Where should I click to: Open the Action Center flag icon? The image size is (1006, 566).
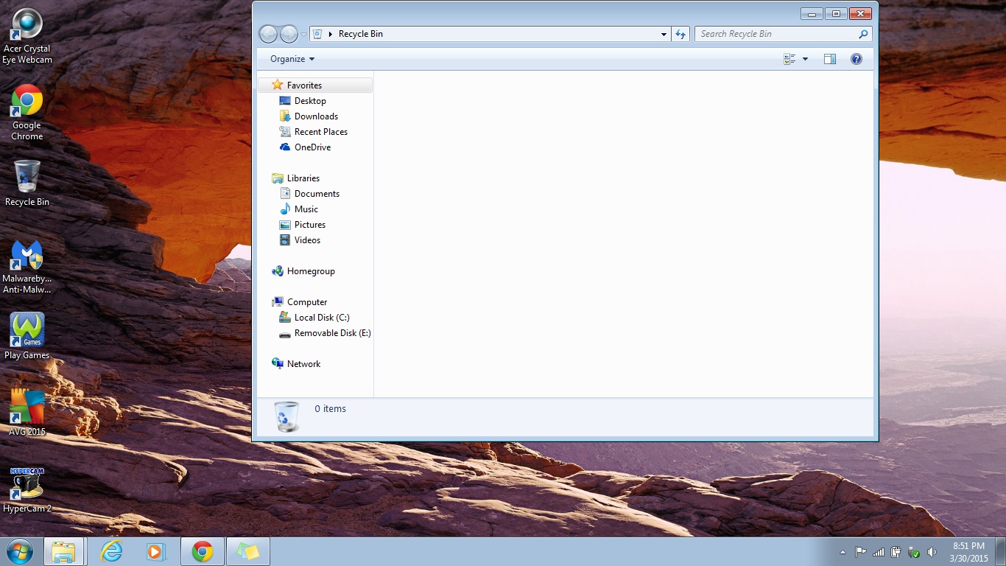[x=860, y=552]
